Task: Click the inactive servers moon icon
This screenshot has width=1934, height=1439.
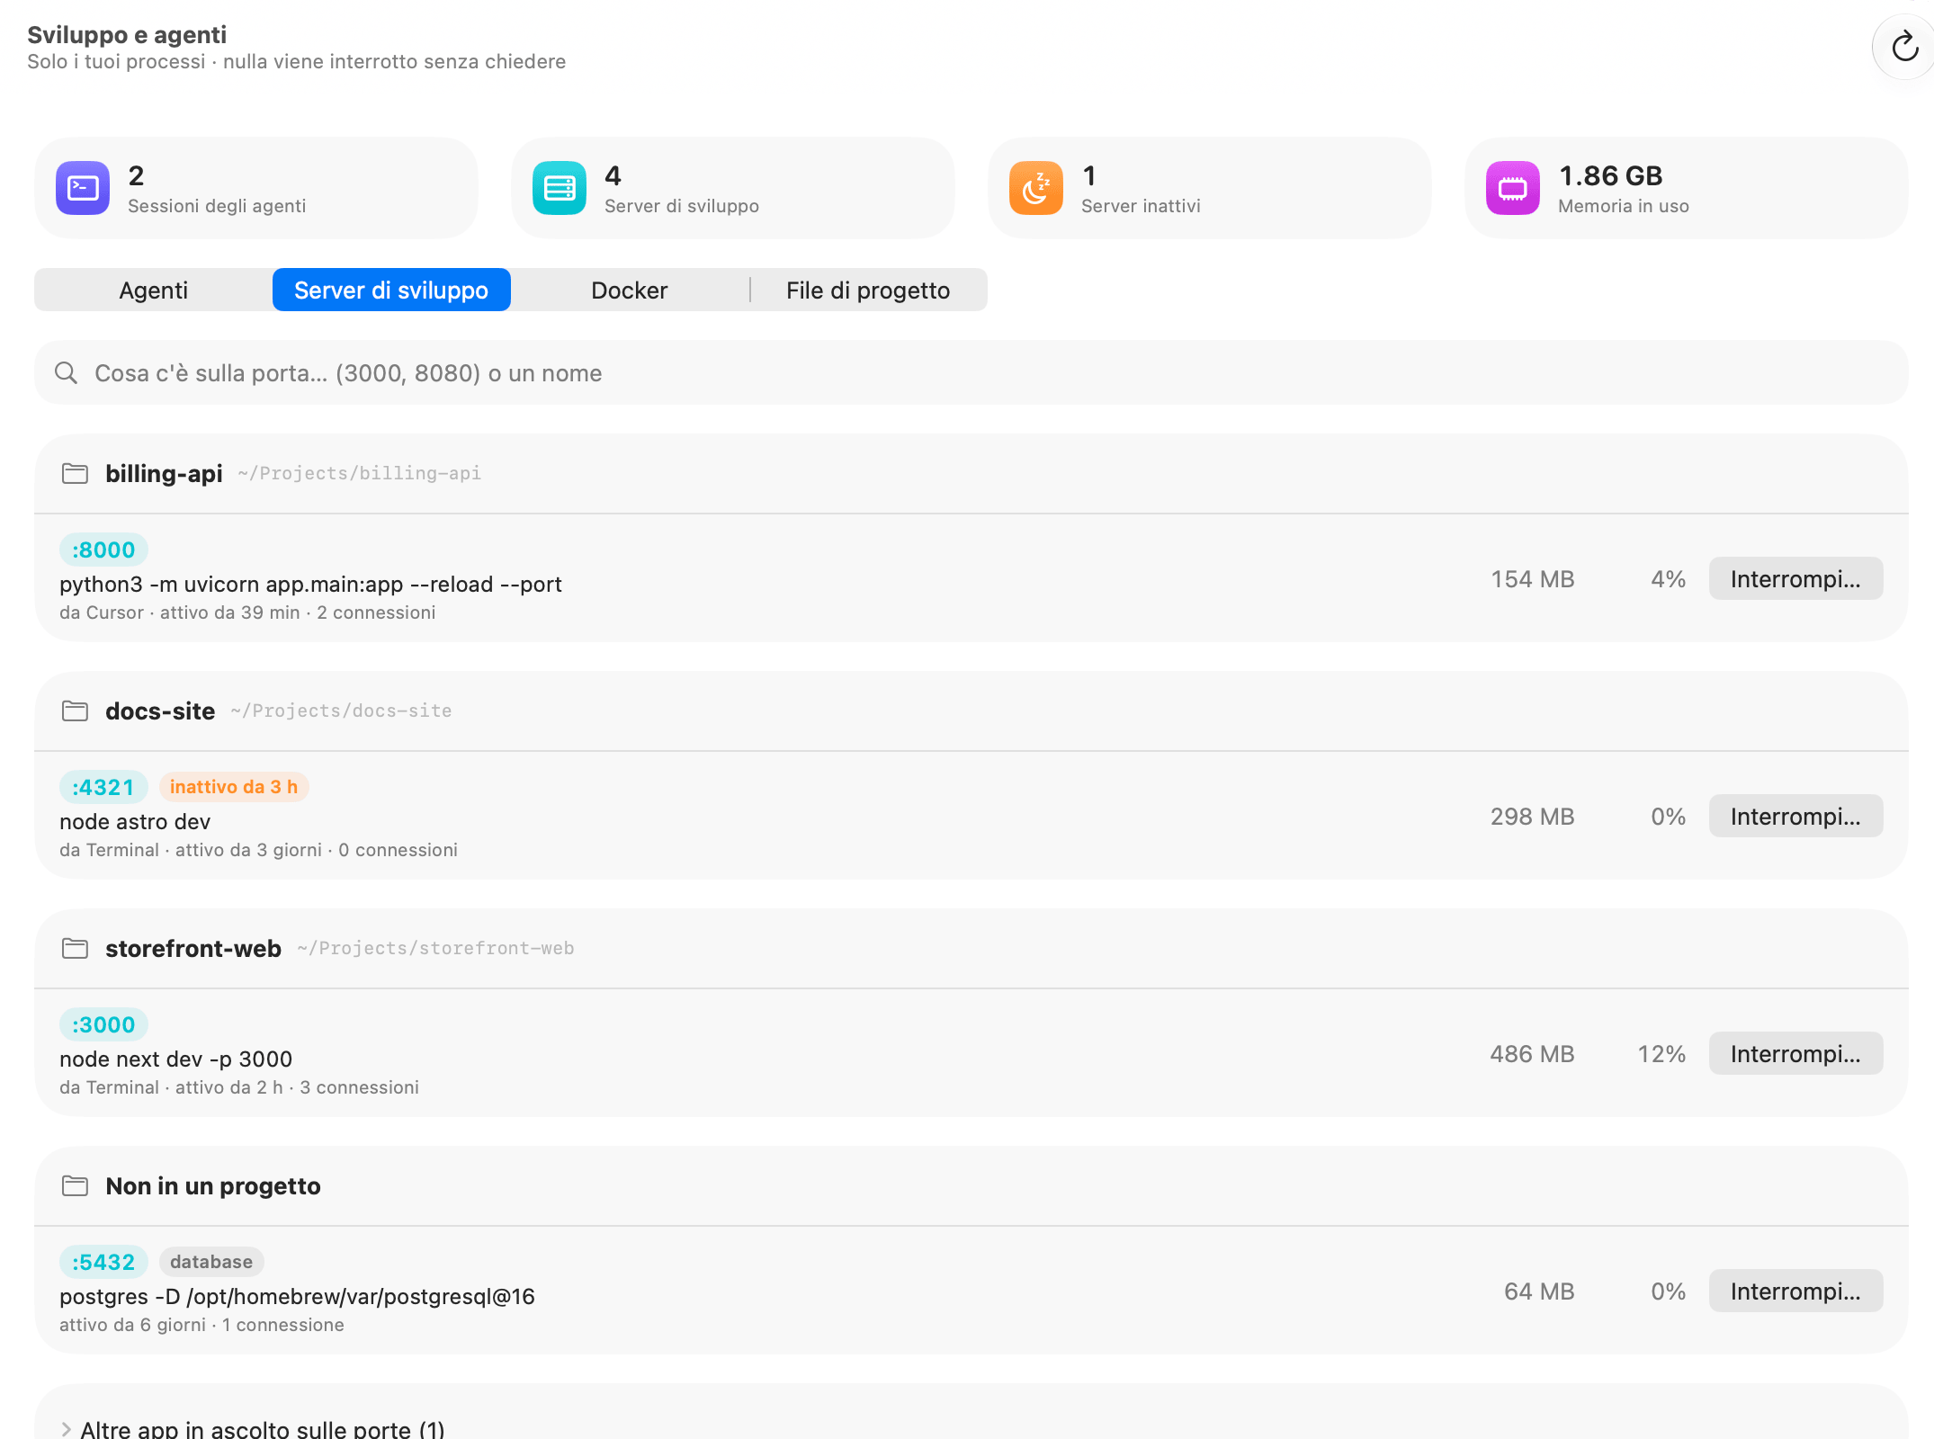Action: pyautogui.click(x=1036, y=188)
